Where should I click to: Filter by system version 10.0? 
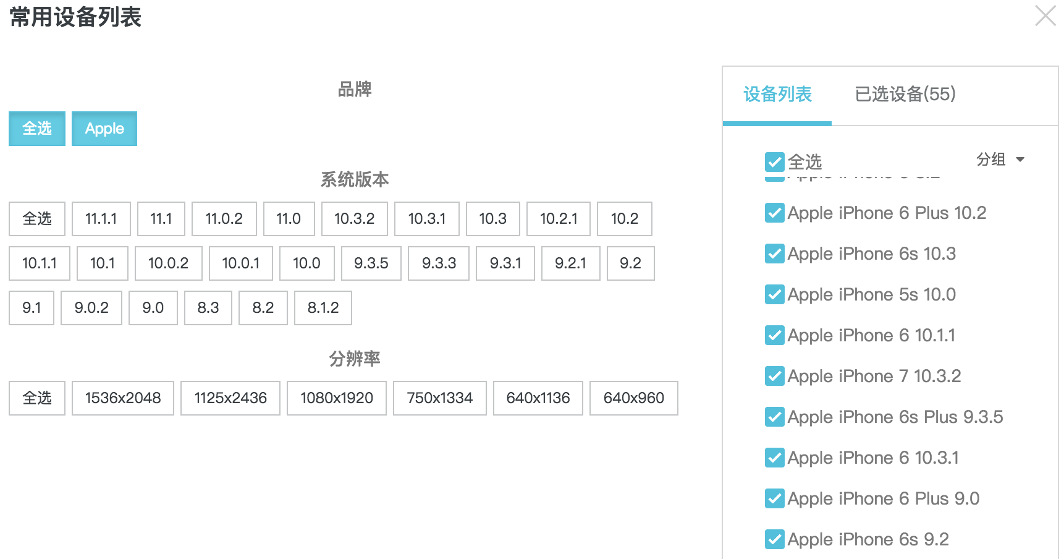307,263
